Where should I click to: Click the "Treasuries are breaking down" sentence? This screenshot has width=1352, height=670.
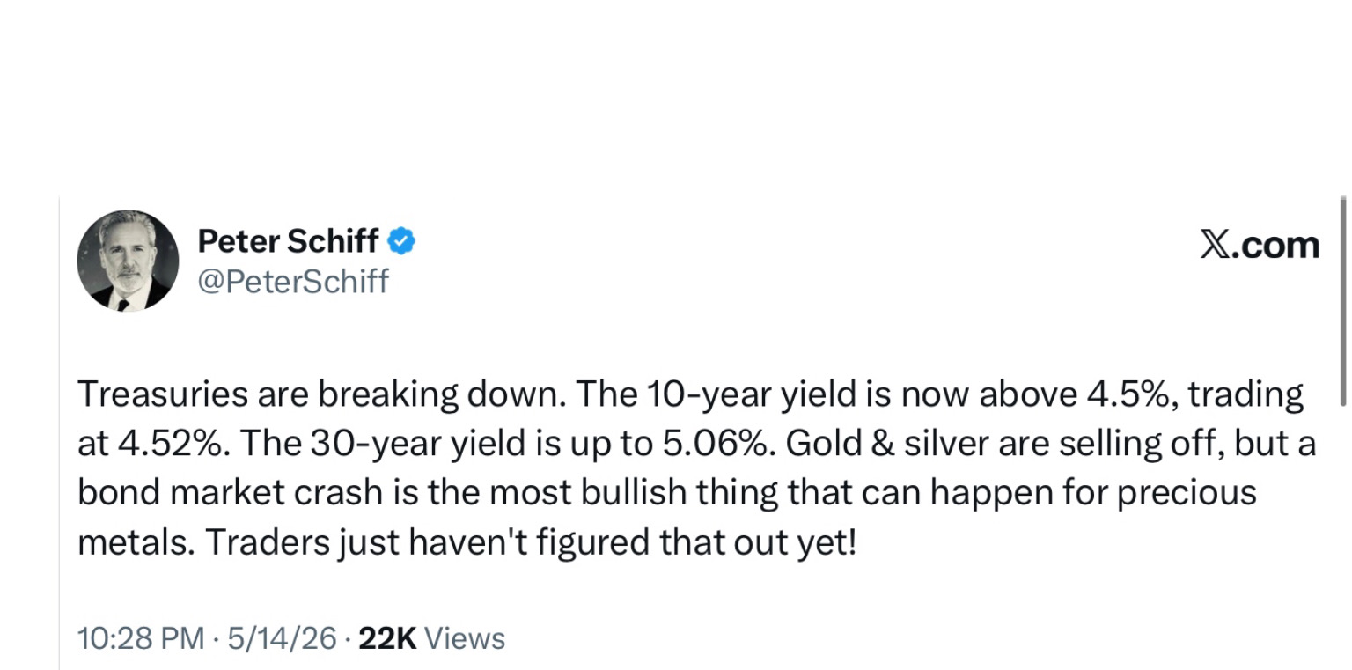[322, 395]
